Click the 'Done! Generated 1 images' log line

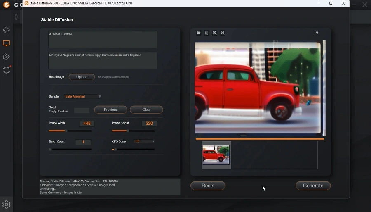coord(61,193)
